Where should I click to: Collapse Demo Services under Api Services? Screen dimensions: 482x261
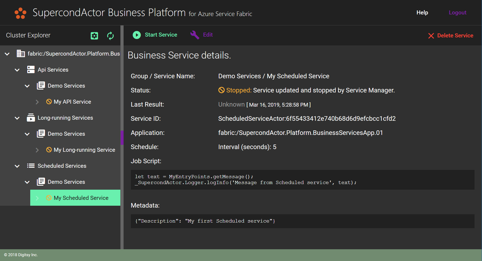(27, 86)
